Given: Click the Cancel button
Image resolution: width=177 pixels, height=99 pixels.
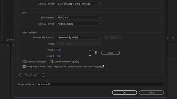Looking at the screenshot, I should 151,92.
